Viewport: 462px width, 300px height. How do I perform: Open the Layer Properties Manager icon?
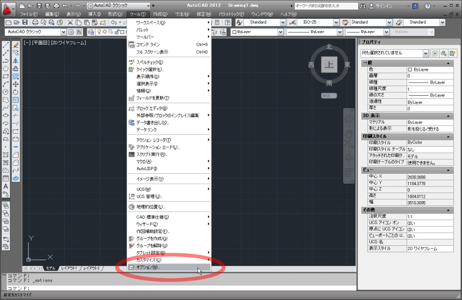click(91, 32)
